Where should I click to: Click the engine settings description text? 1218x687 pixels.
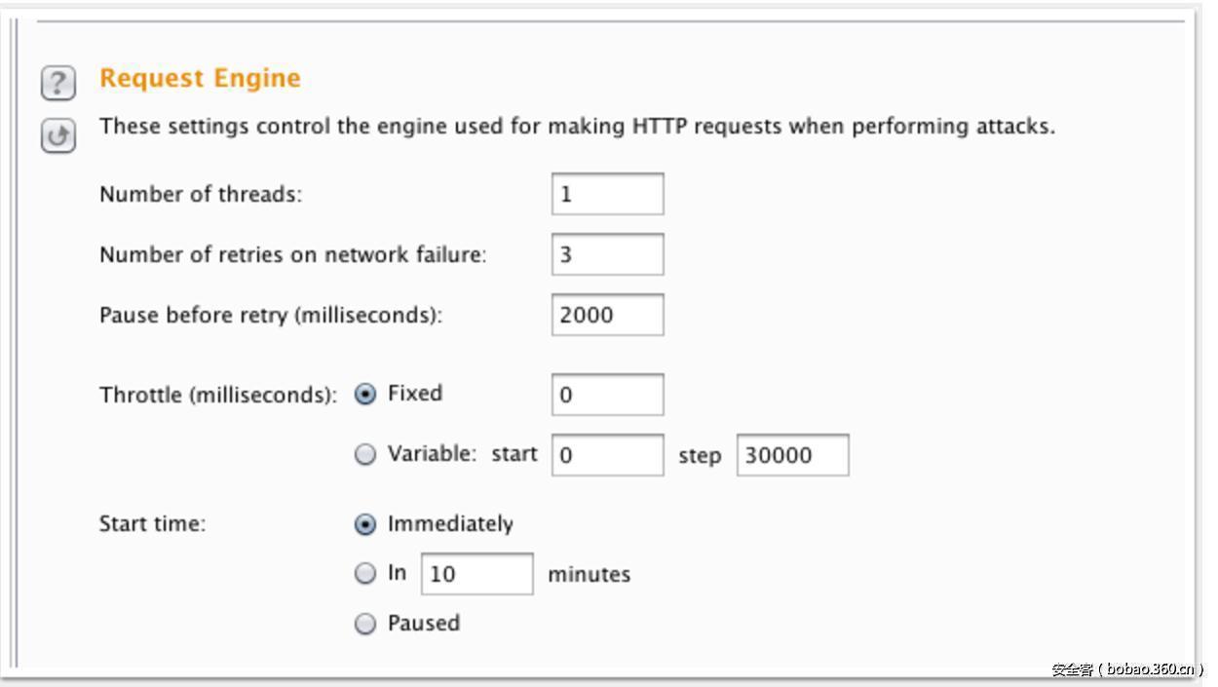577,126
